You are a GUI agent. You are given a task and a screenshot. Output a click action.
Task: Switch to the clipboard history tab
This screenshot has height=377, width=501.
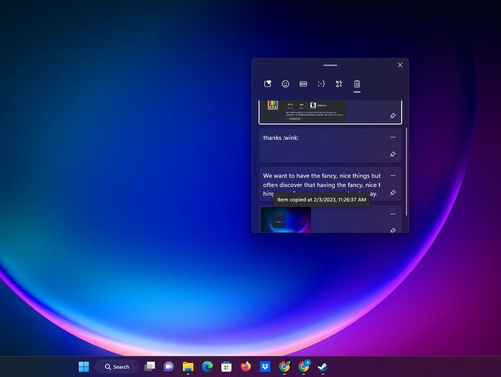click(357, 83)
